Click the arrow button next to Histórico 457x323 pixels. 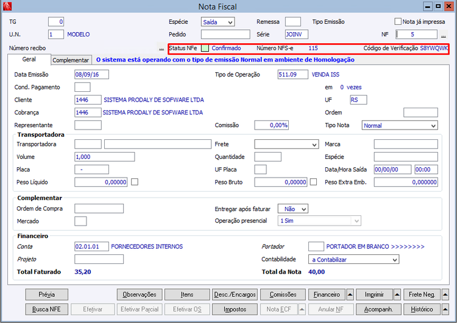444,309
